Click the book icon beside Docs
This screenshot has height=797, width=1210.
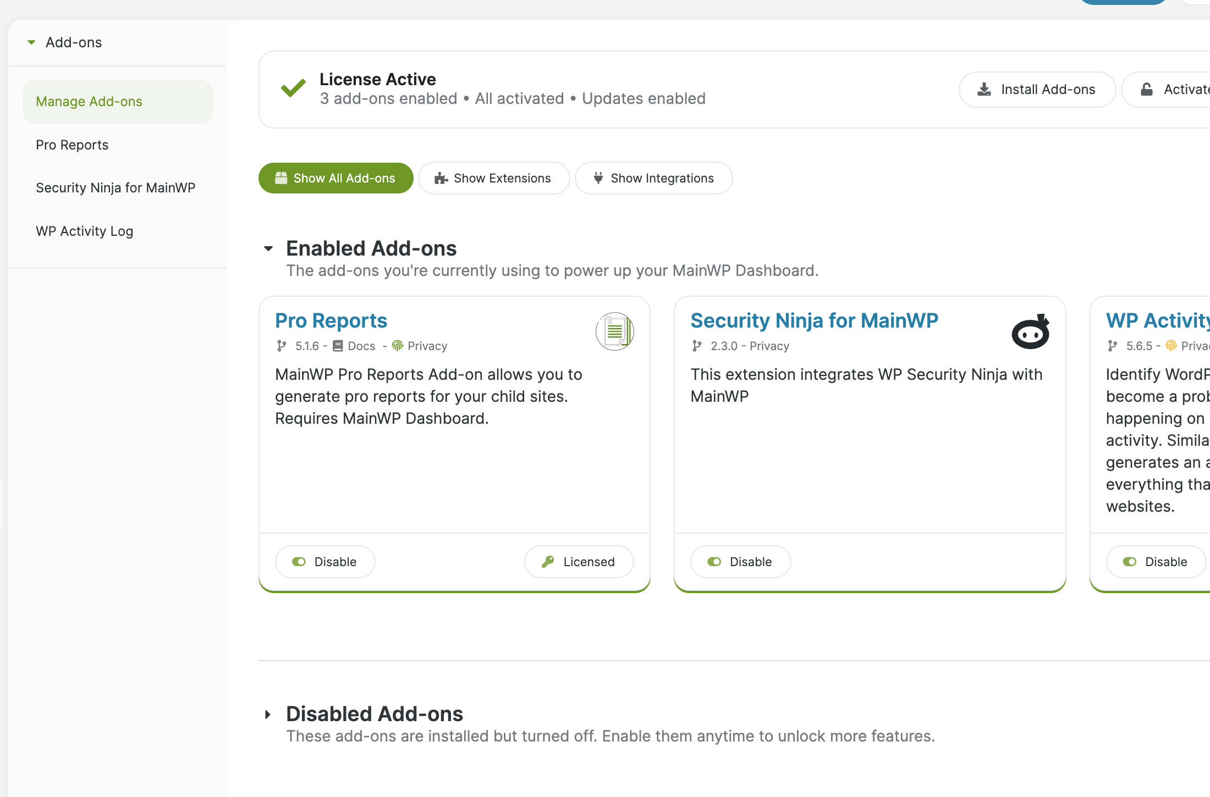338,346
